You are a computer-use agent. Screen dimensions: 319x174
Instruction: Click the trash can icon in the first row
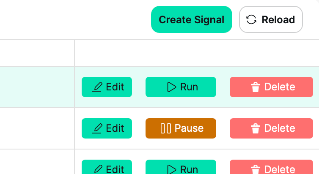point(255,87)
